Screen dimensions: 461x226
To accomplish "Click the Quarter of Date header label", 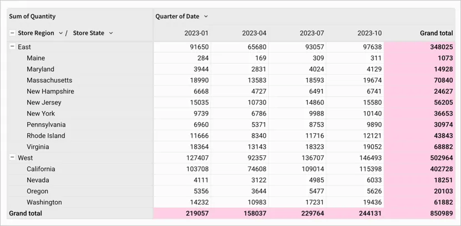I will [x=178, y=17].
